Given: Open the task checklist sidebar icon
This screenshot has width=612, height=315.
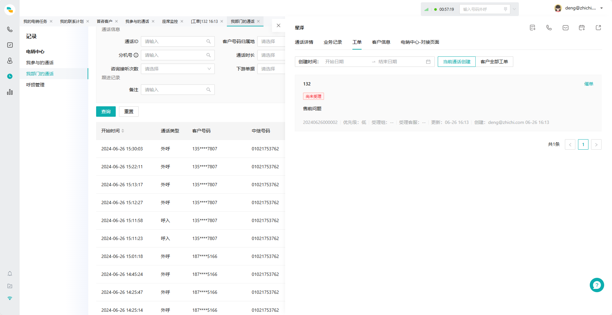Looking at the screenshot, I should 10,45.
